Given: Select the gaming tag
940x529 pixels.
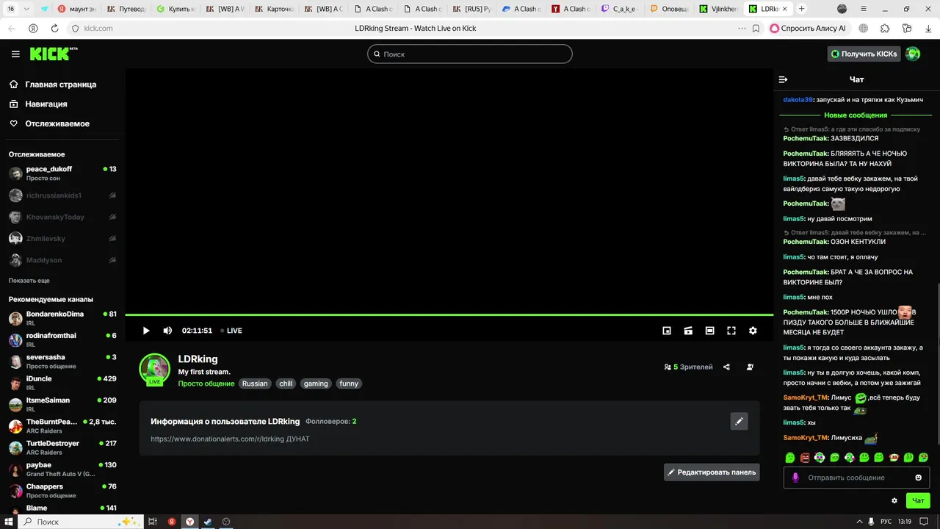Looking at the screenshot, I should (316, 384).
